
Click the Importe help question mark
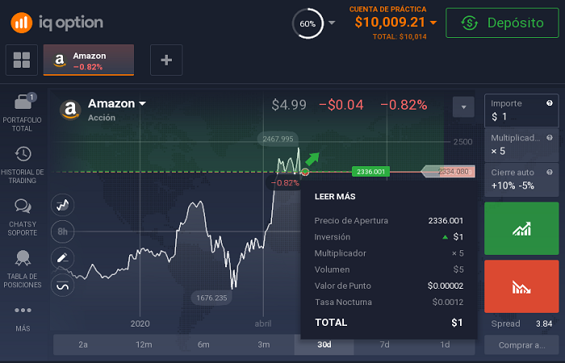(x=550, y=103)
